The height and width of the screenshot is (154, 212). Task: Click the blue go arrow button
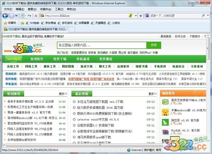coord(141,16)
